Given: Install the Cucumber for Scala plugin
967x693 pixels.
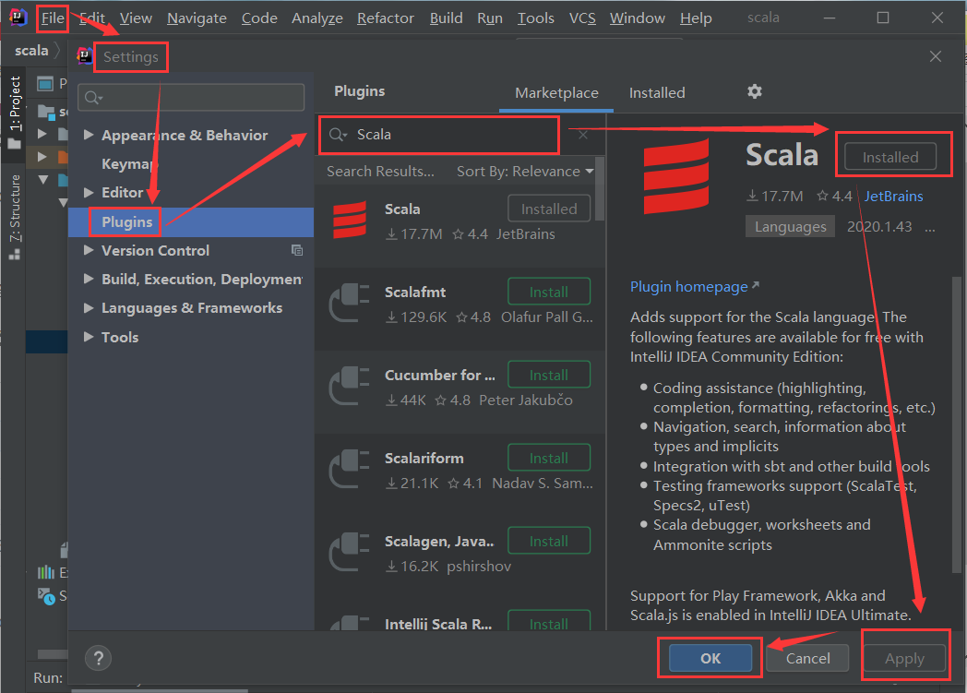Looking at the screenshot, I should 549,375.
